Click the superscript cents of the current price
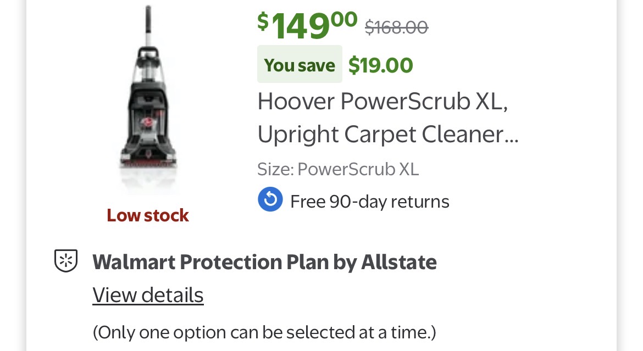This screenshot has height=351, width=643. tap(345, 18)
